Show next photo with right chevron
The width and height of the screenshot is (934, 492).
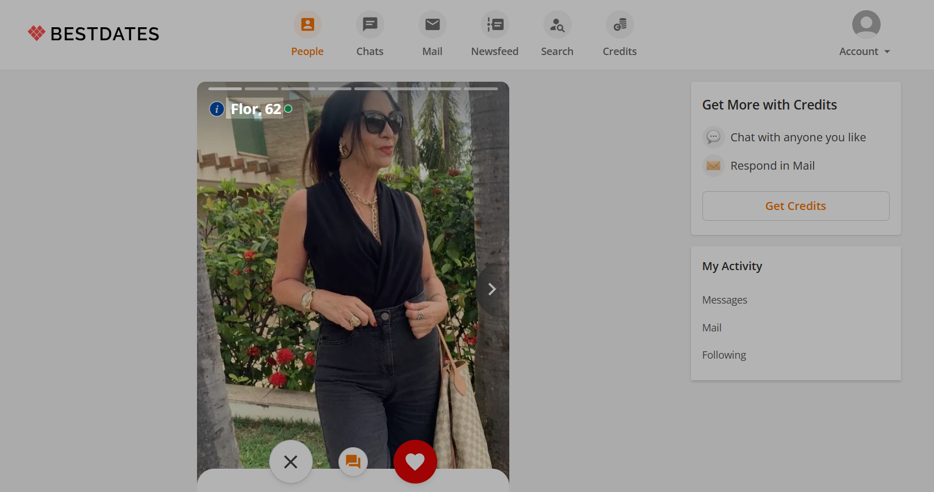[x=492, y=289]
